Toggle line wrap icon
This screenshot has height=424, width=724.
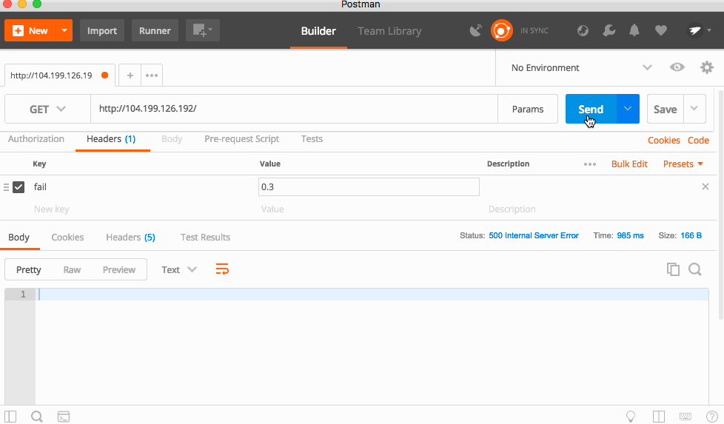pos(222,269)
